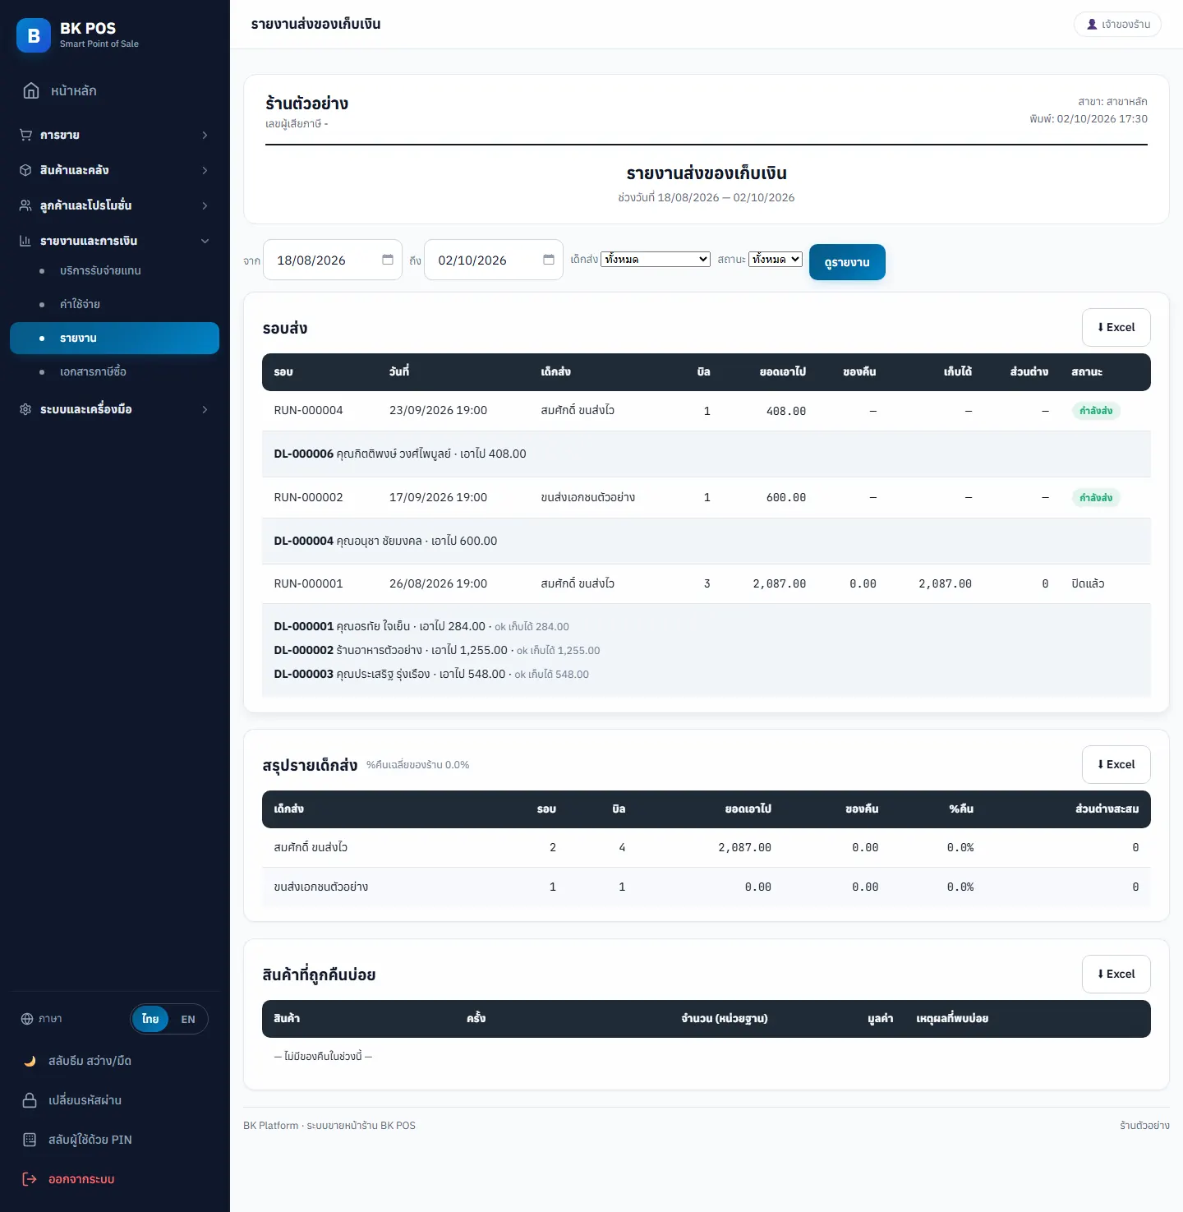Open บริการรับจ่ายแทน submenu item
The width and height of the screenshot is (1183, 1212).
(115, 270)
